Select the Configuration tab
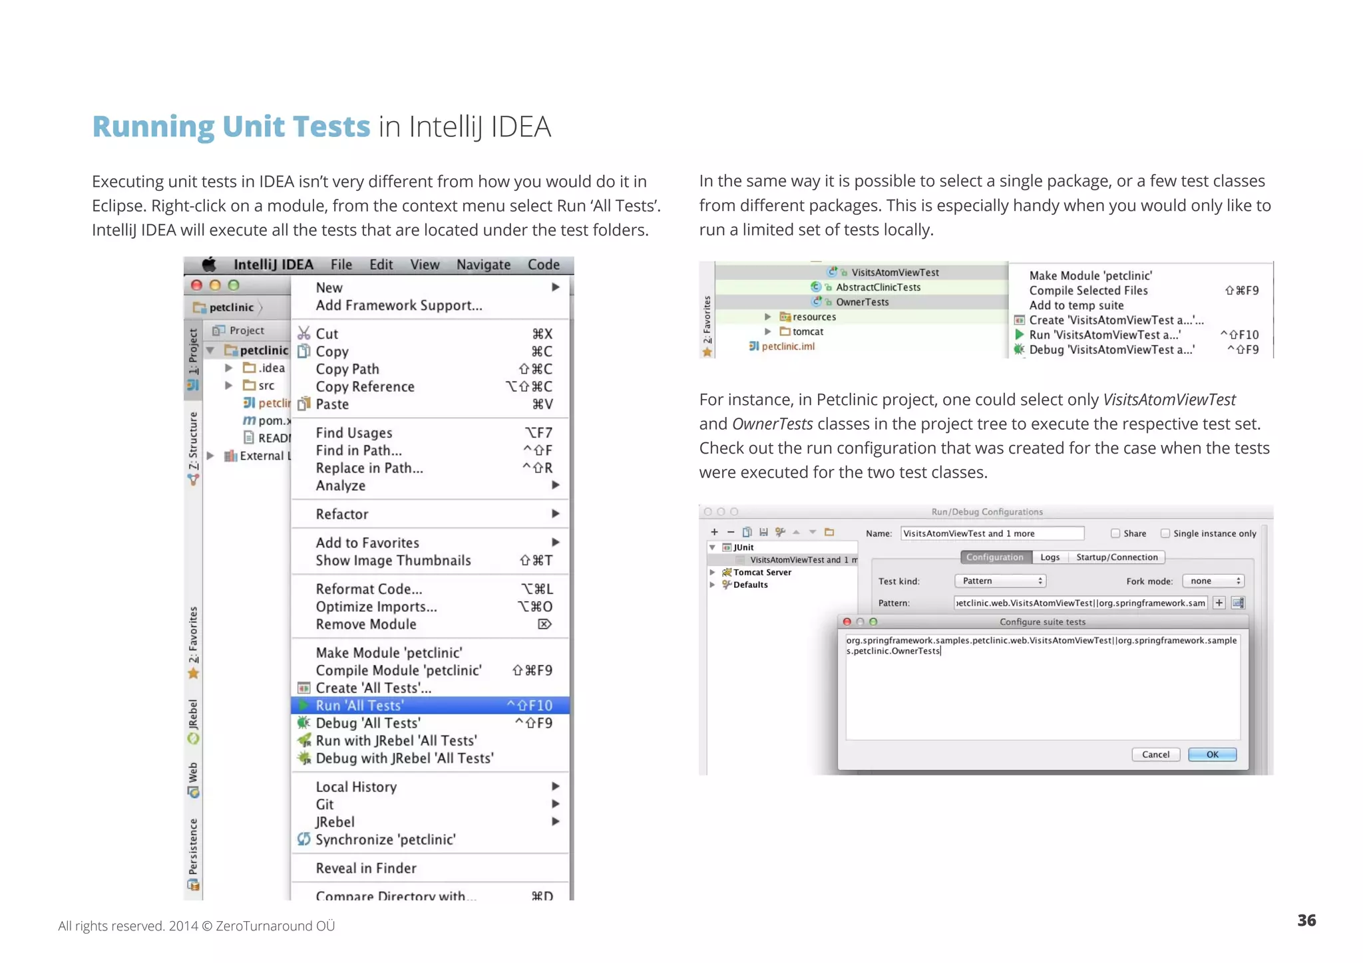1363x963 pixels. coord(995,557)
